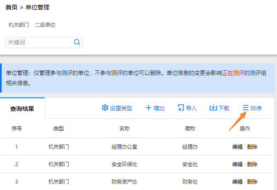Click the 序号 column header
Image resolution: width=277 pixels, height=190 pixels.
tap(17, 128)
